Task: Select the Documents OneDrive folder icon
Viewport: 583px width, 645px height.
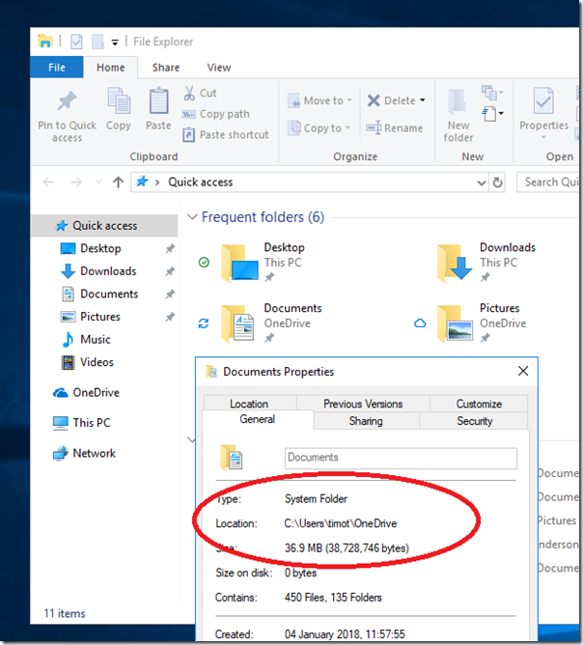Action: click(x=238, y=323)
